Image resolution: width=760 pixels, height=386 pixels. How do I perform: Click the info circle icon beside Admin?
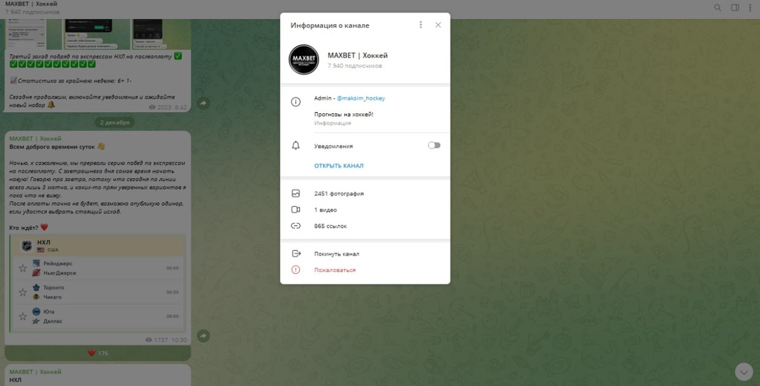click(x=295, y=101)
